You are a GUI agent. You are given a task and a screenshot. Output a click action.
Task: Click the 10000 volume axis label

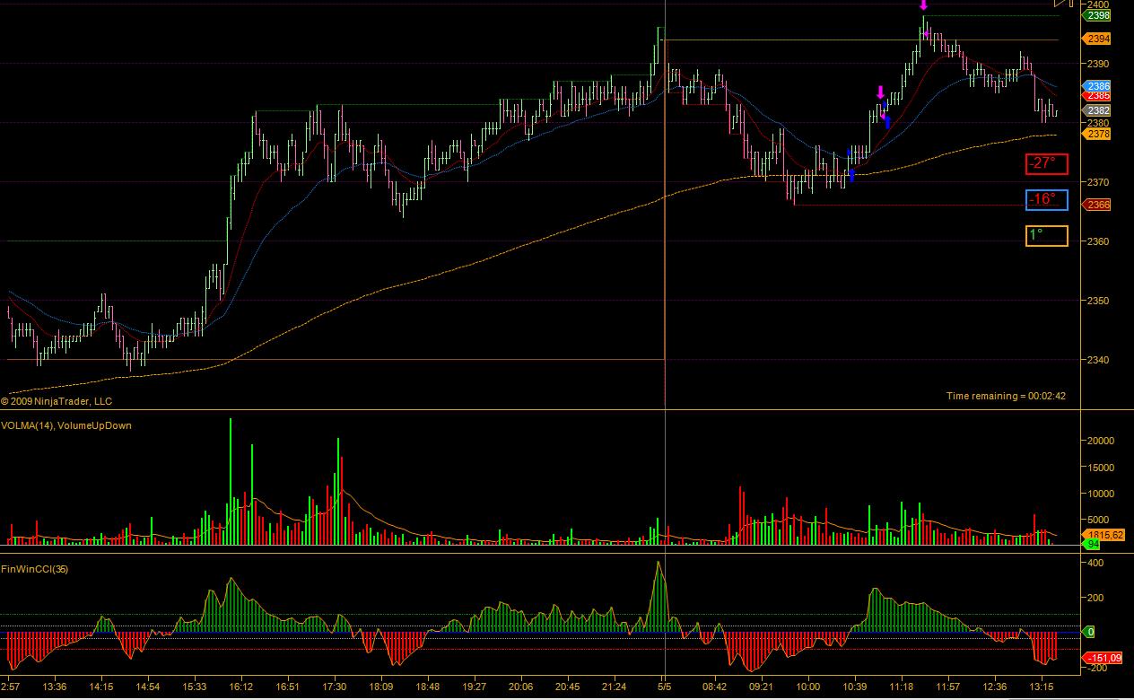(1102, 494)
